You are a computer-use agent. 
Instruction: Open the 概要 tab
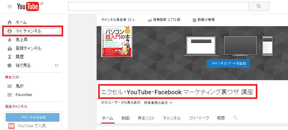[221, 118]
